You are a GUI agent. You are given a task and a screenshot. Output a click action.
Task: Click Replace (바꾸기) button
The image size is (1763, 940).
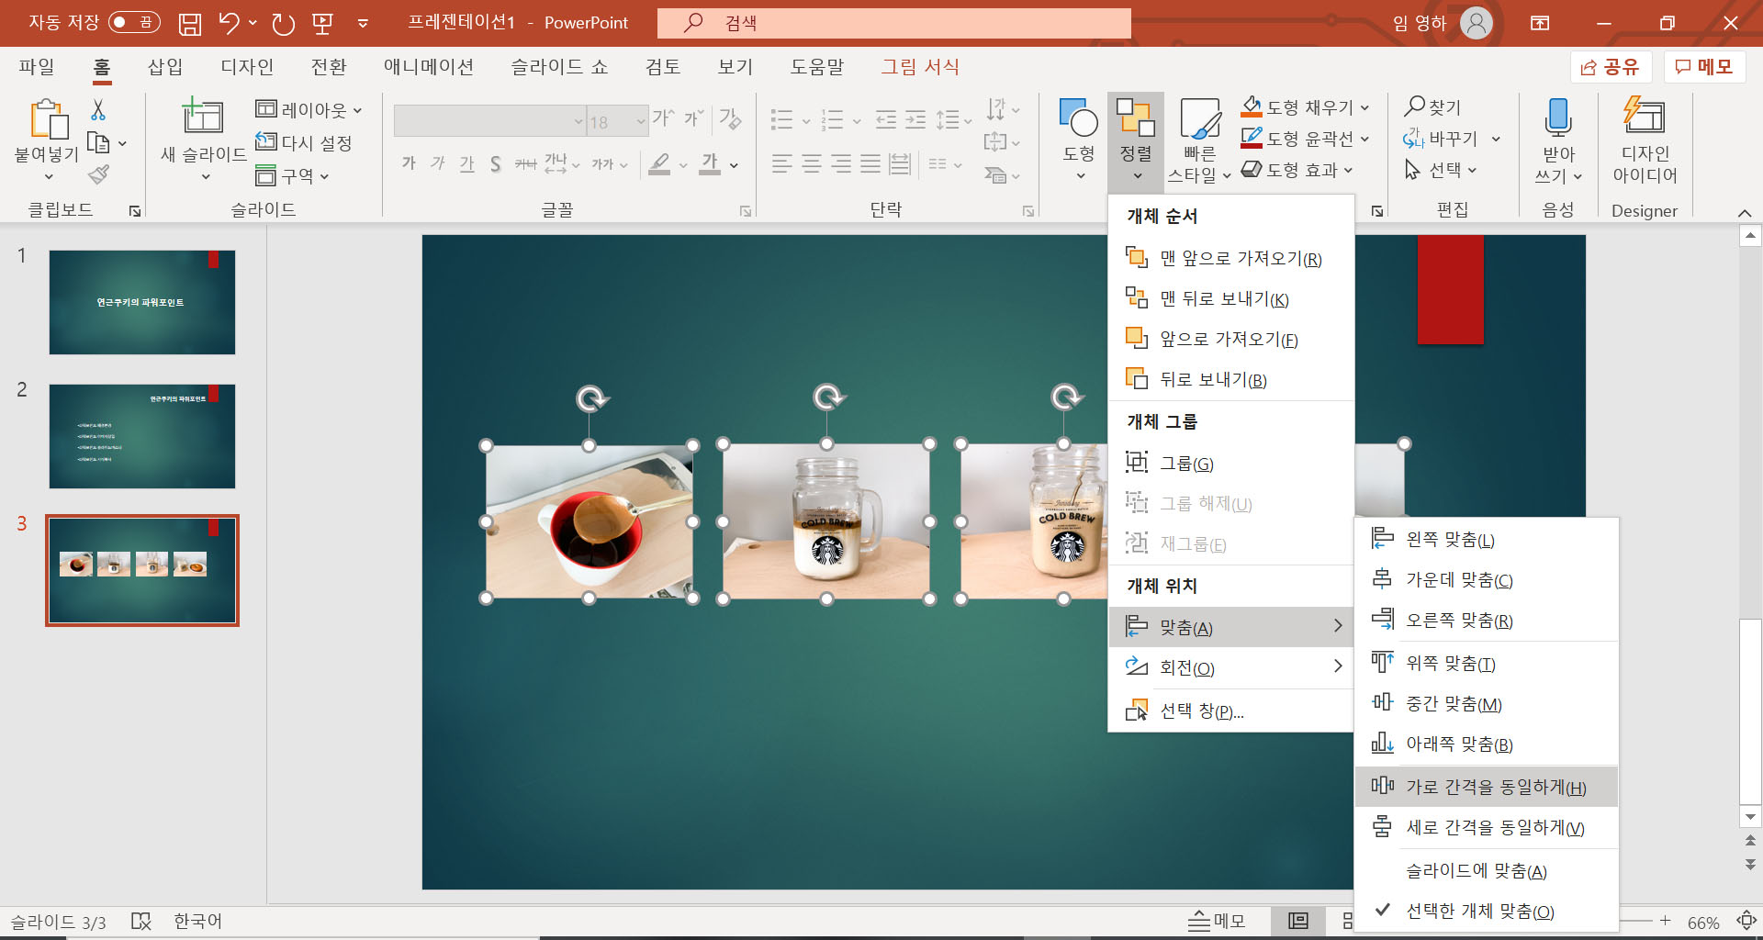pos(1440,139)
